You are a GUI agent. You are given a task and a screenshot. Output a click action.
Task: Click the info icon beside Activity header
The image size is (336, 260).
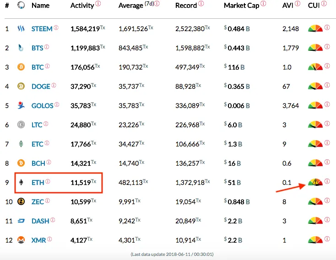coord(98,3)
